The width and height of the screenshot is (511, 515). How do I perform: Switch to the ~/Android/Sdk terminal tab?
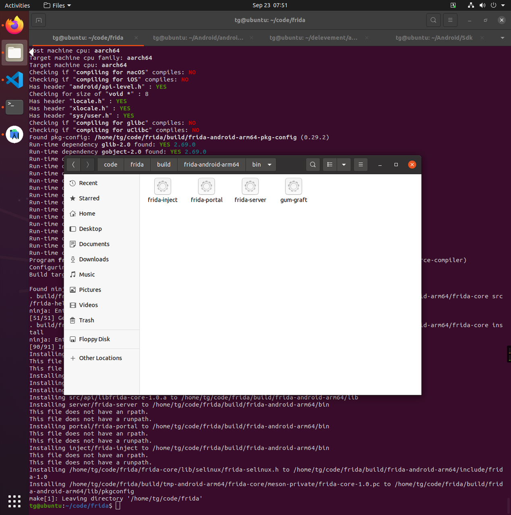[x=434, y=38]
